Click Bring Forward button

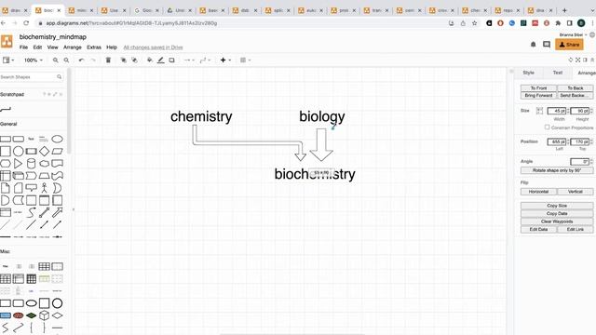click(538, 95)
